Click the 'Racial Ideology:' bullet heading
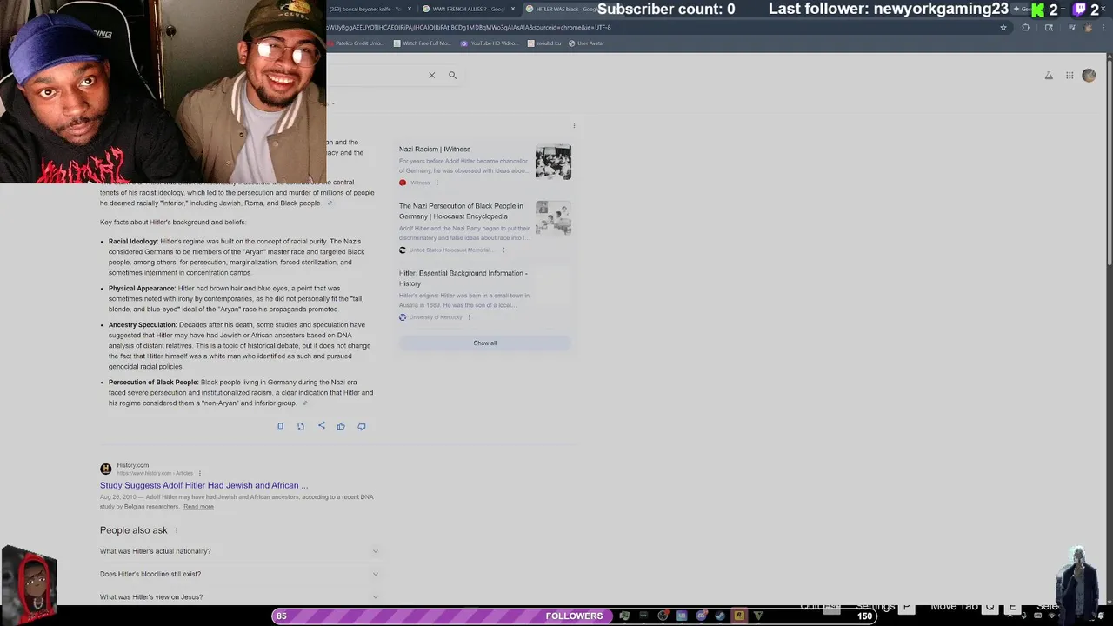The height and width of the screenshot is (626, 1113). [x=133, y=242]
